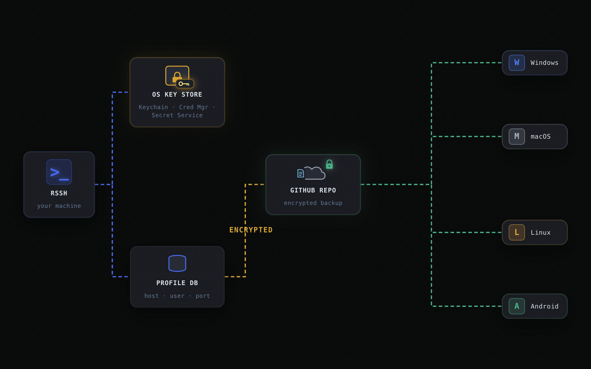This screenshot has width=591, height=369.
Task: Click the Windows label text
Action: 544,63
